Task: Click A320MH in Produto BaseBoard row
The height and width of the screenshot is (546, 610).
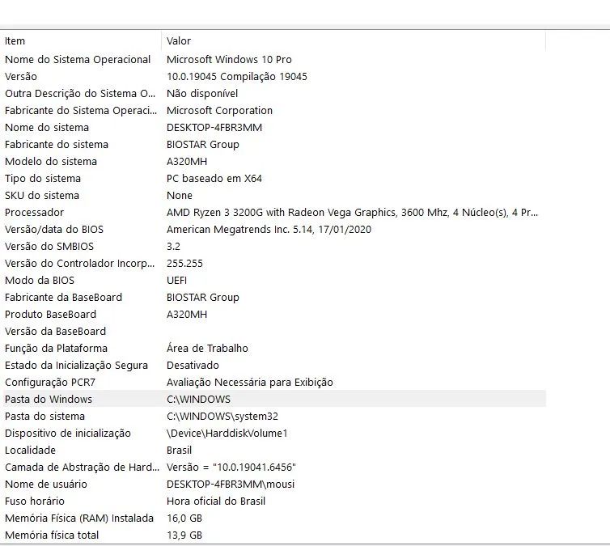Action: pyautogui.click(x=187, y=315)
